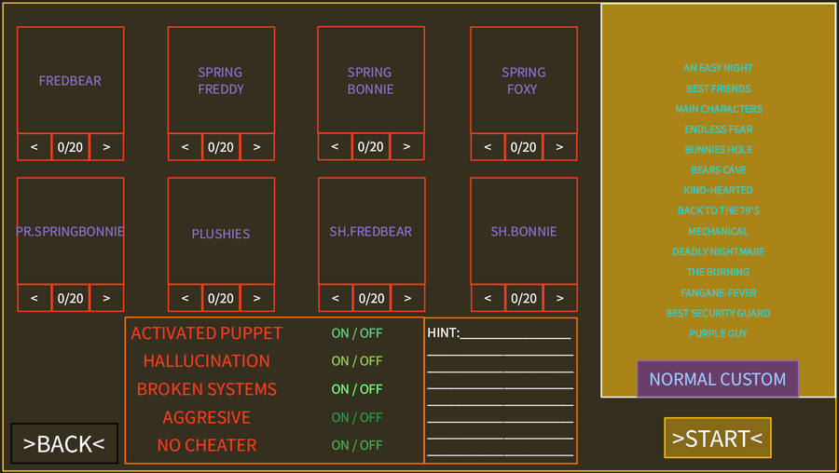Select the PR.Springbonnie character box
839x473 pixels.
(71, 231)
